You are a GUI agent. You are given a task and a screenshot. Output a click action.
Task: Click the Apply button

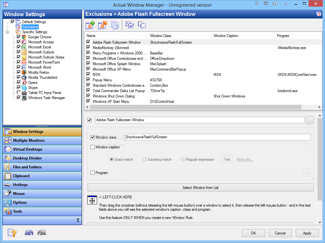point(307,233)
